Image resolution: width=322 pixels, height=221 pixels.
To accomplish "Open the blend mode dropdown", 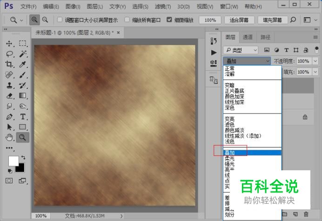I will click(247, 61).
